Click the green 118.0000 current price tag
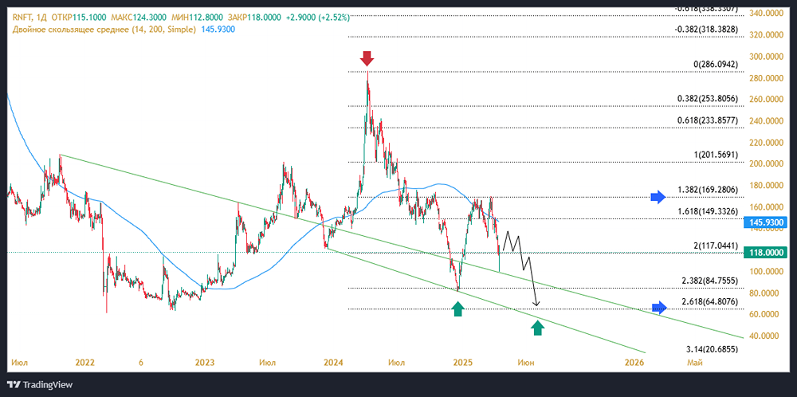797x397 pixels. [766, 253]
